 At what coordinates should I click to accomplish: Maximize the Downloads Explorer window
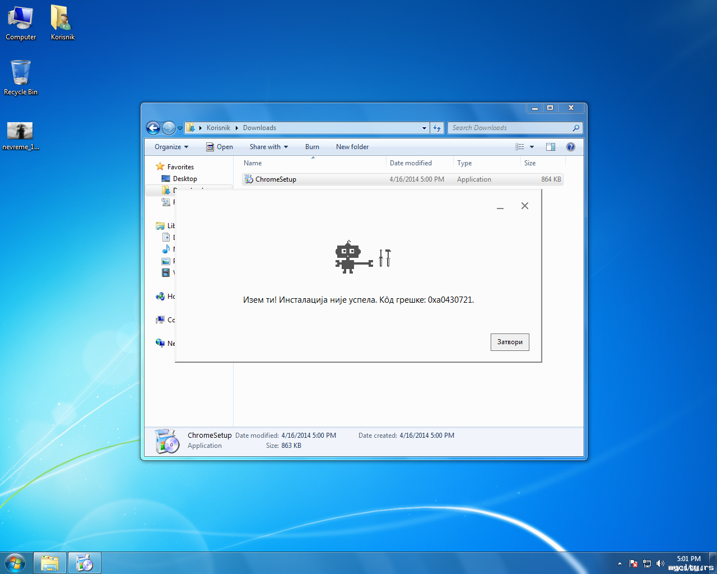tap(550, 108)
